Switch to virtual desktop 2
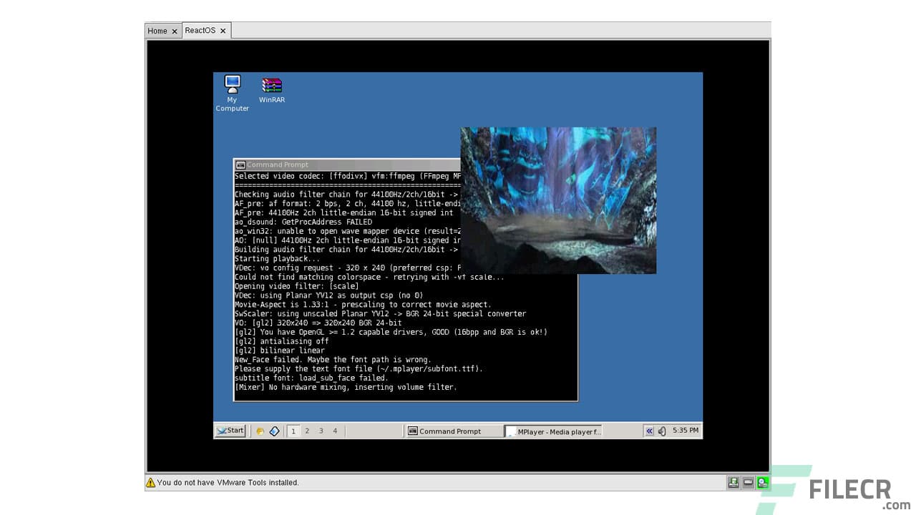This screenshot has height=515, width=916. (307, 431)
